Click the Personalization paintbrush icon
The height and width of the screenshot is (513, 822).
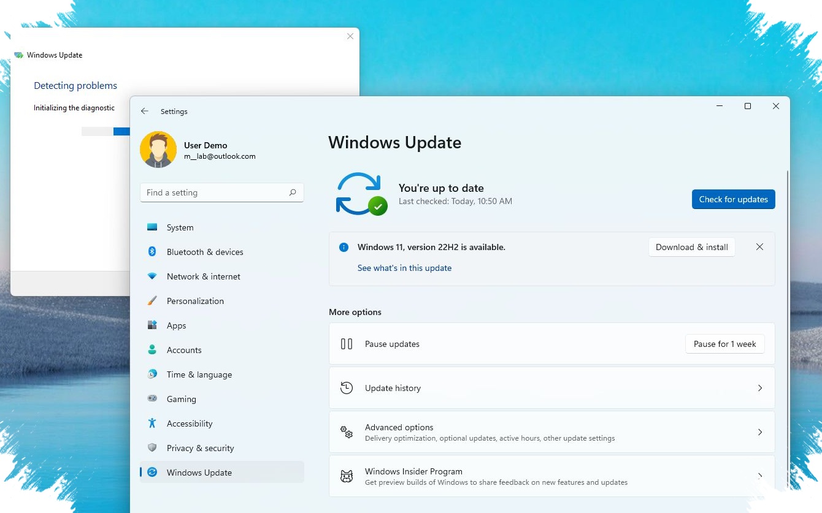(x=152, y=301)
